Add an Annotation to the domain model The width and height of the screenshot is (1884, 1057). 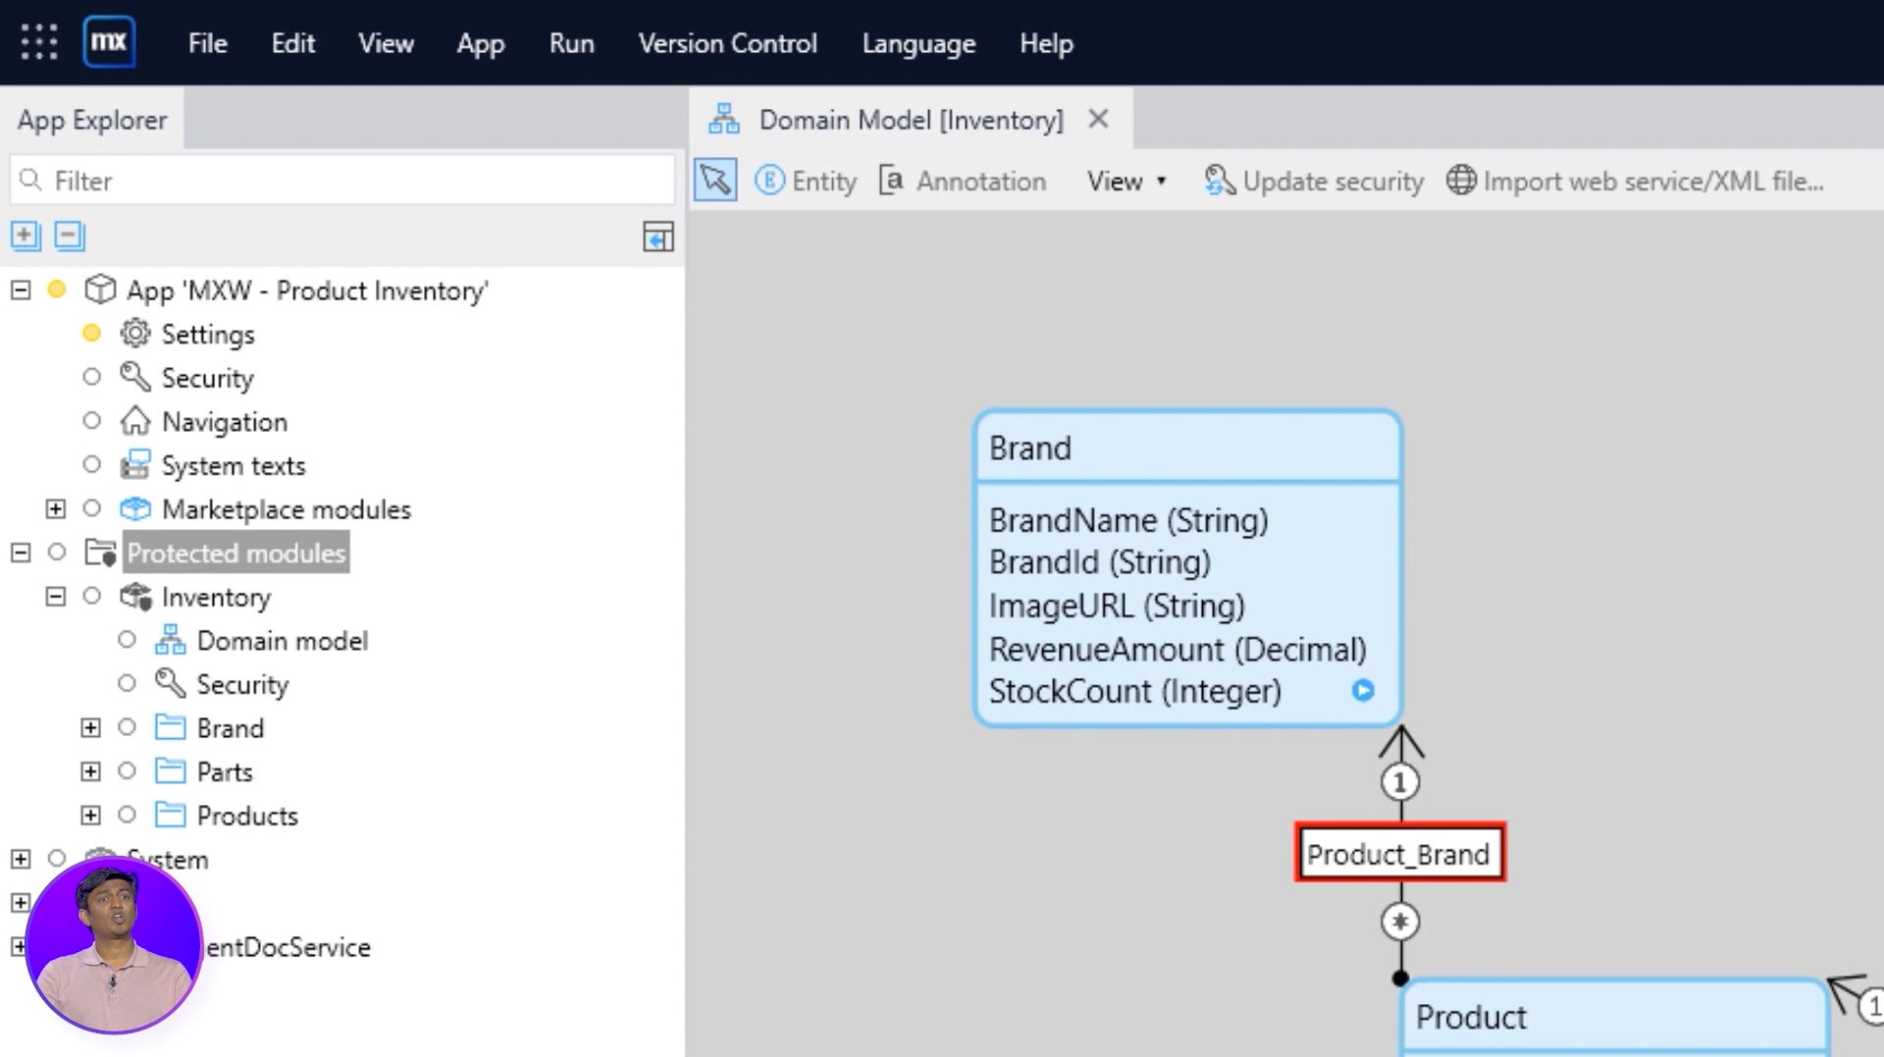[963, 181]
